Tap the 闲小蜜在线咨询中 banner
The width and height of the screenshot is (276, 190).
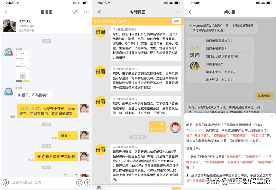[138, 21]
